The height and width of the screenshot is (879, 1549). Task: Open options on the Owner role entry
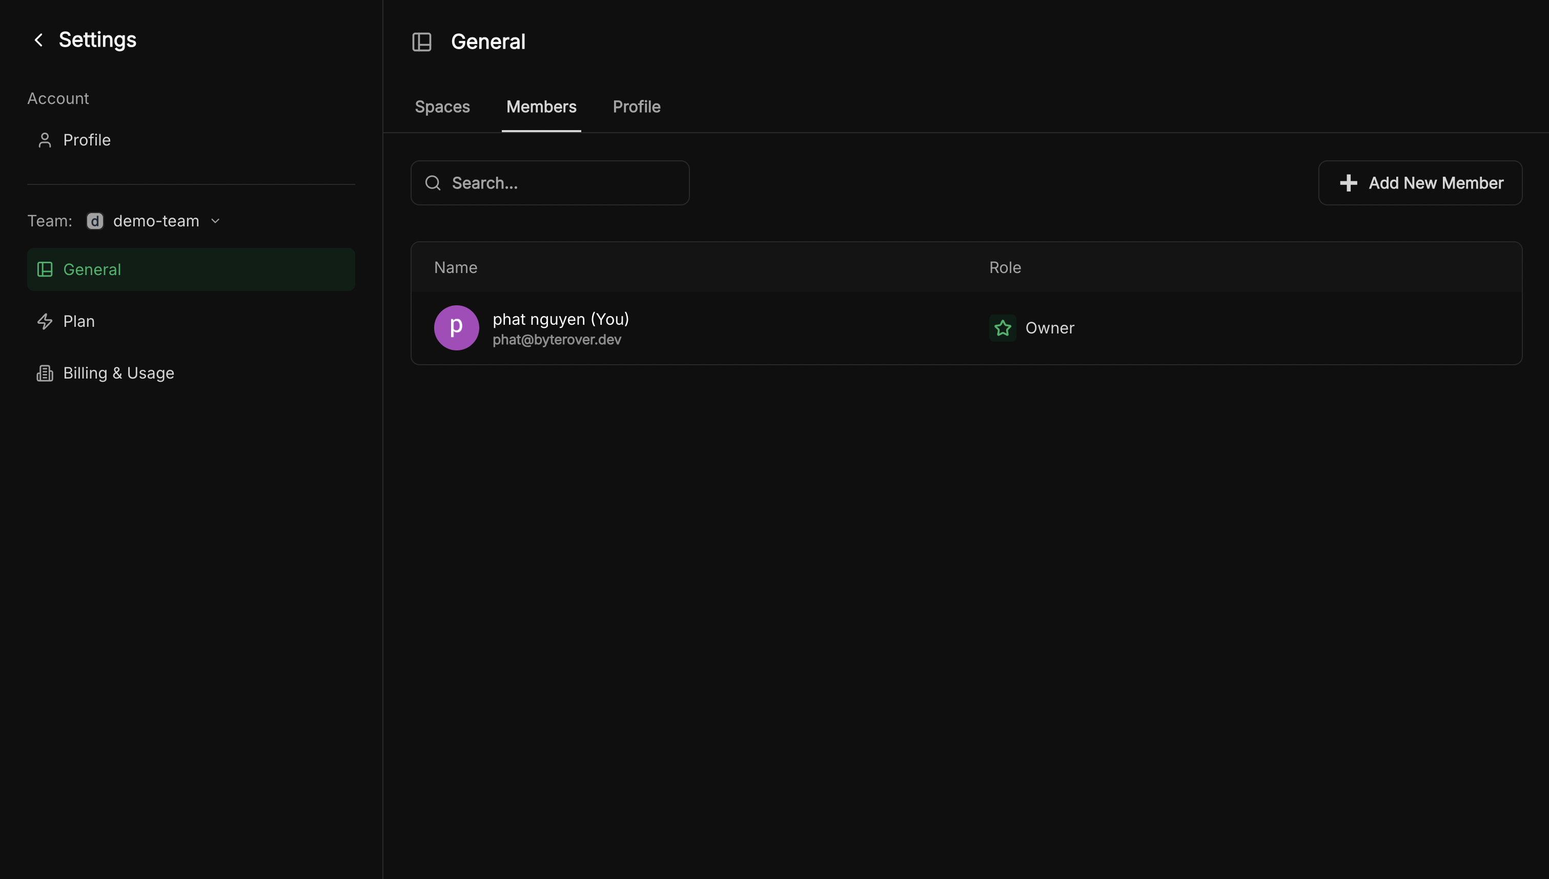[x=1050, y=328]
